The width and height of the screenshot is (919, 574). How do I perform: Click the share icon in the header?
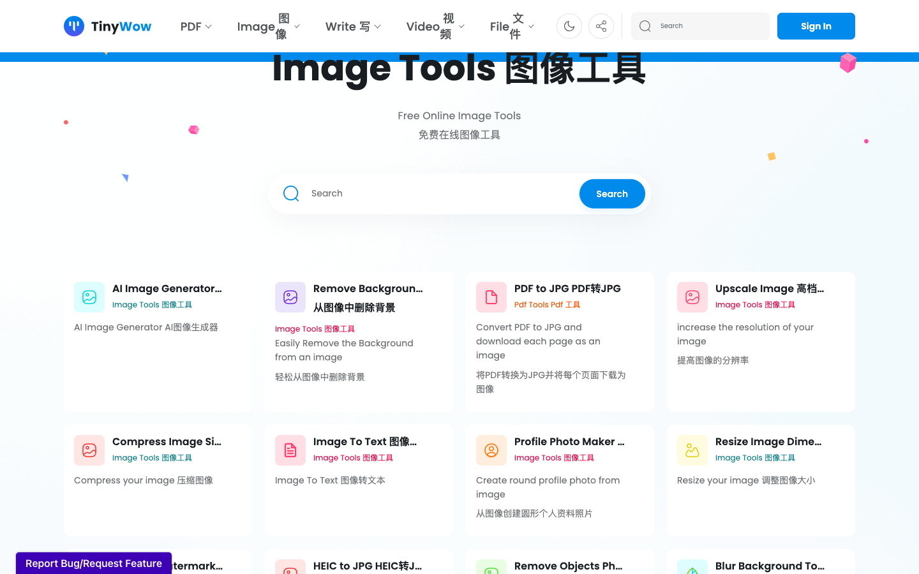[x=601, y=26]
